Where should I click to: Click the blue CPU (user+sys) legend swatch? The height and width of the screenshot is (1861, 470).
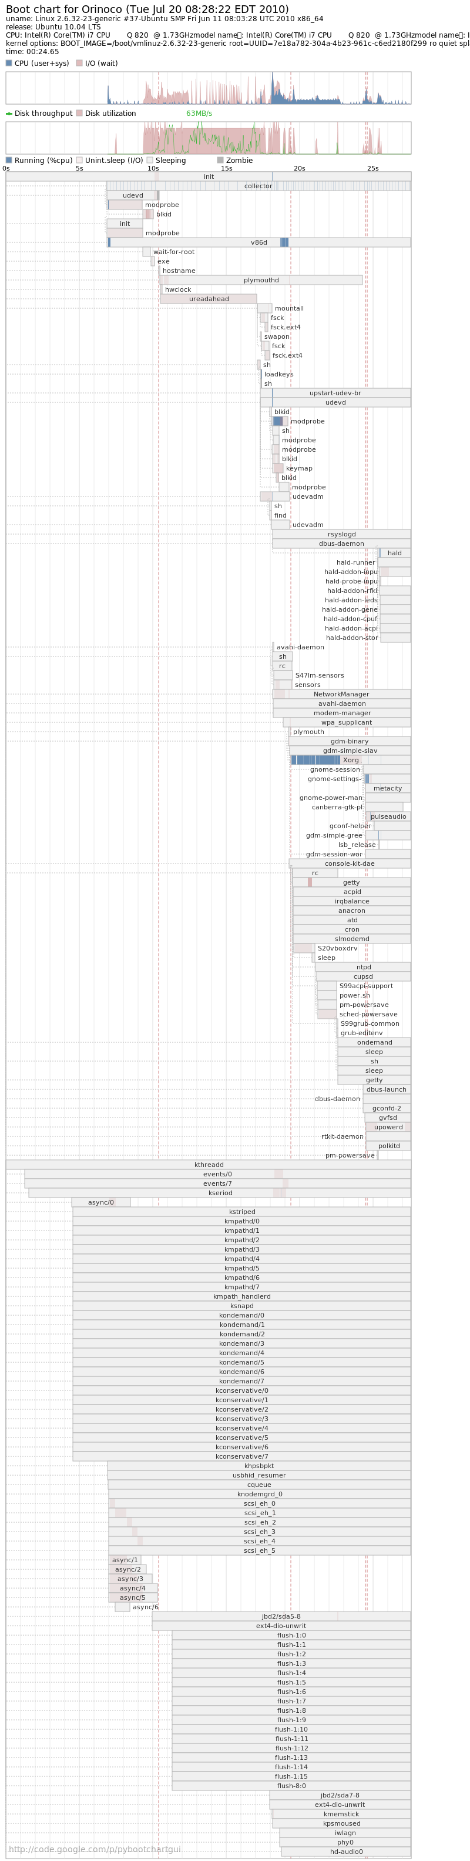[9, 64]
